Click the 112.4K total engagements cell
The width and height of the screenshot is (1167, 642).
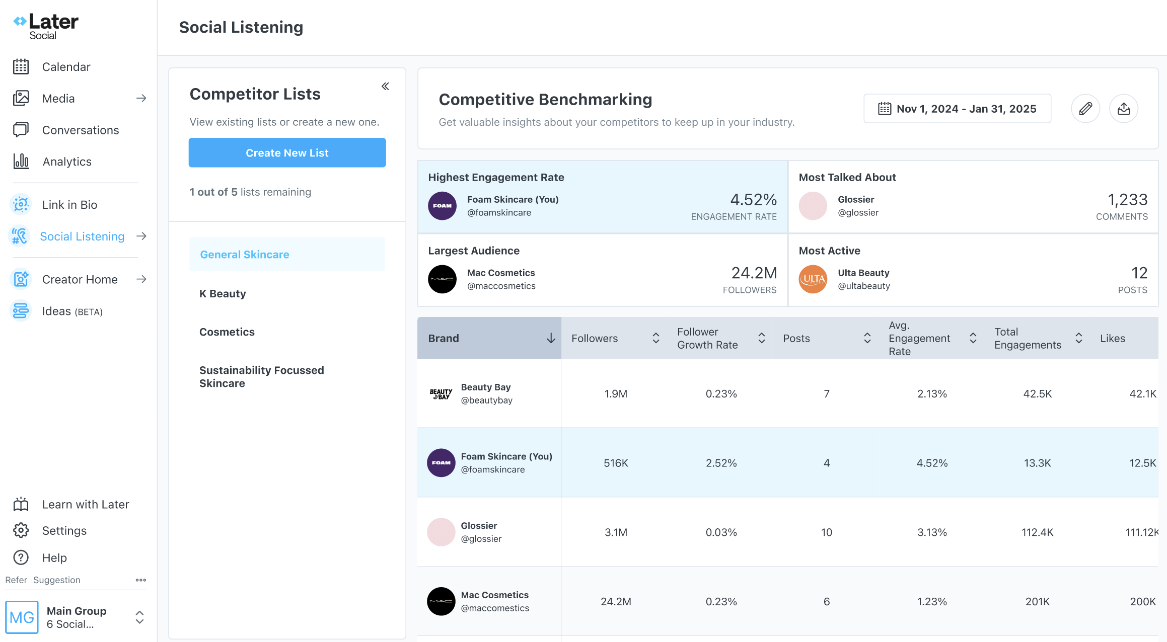[1037, 532]
